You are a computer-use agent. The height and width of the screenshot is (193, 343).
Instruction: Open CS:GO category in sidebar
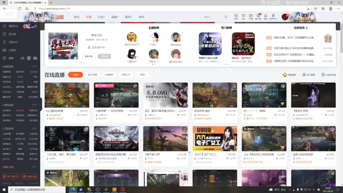tap(20, 82)
